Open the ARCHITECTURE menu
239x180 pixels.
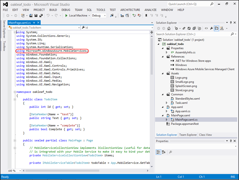pyautogui.click(x=130, y=9)
